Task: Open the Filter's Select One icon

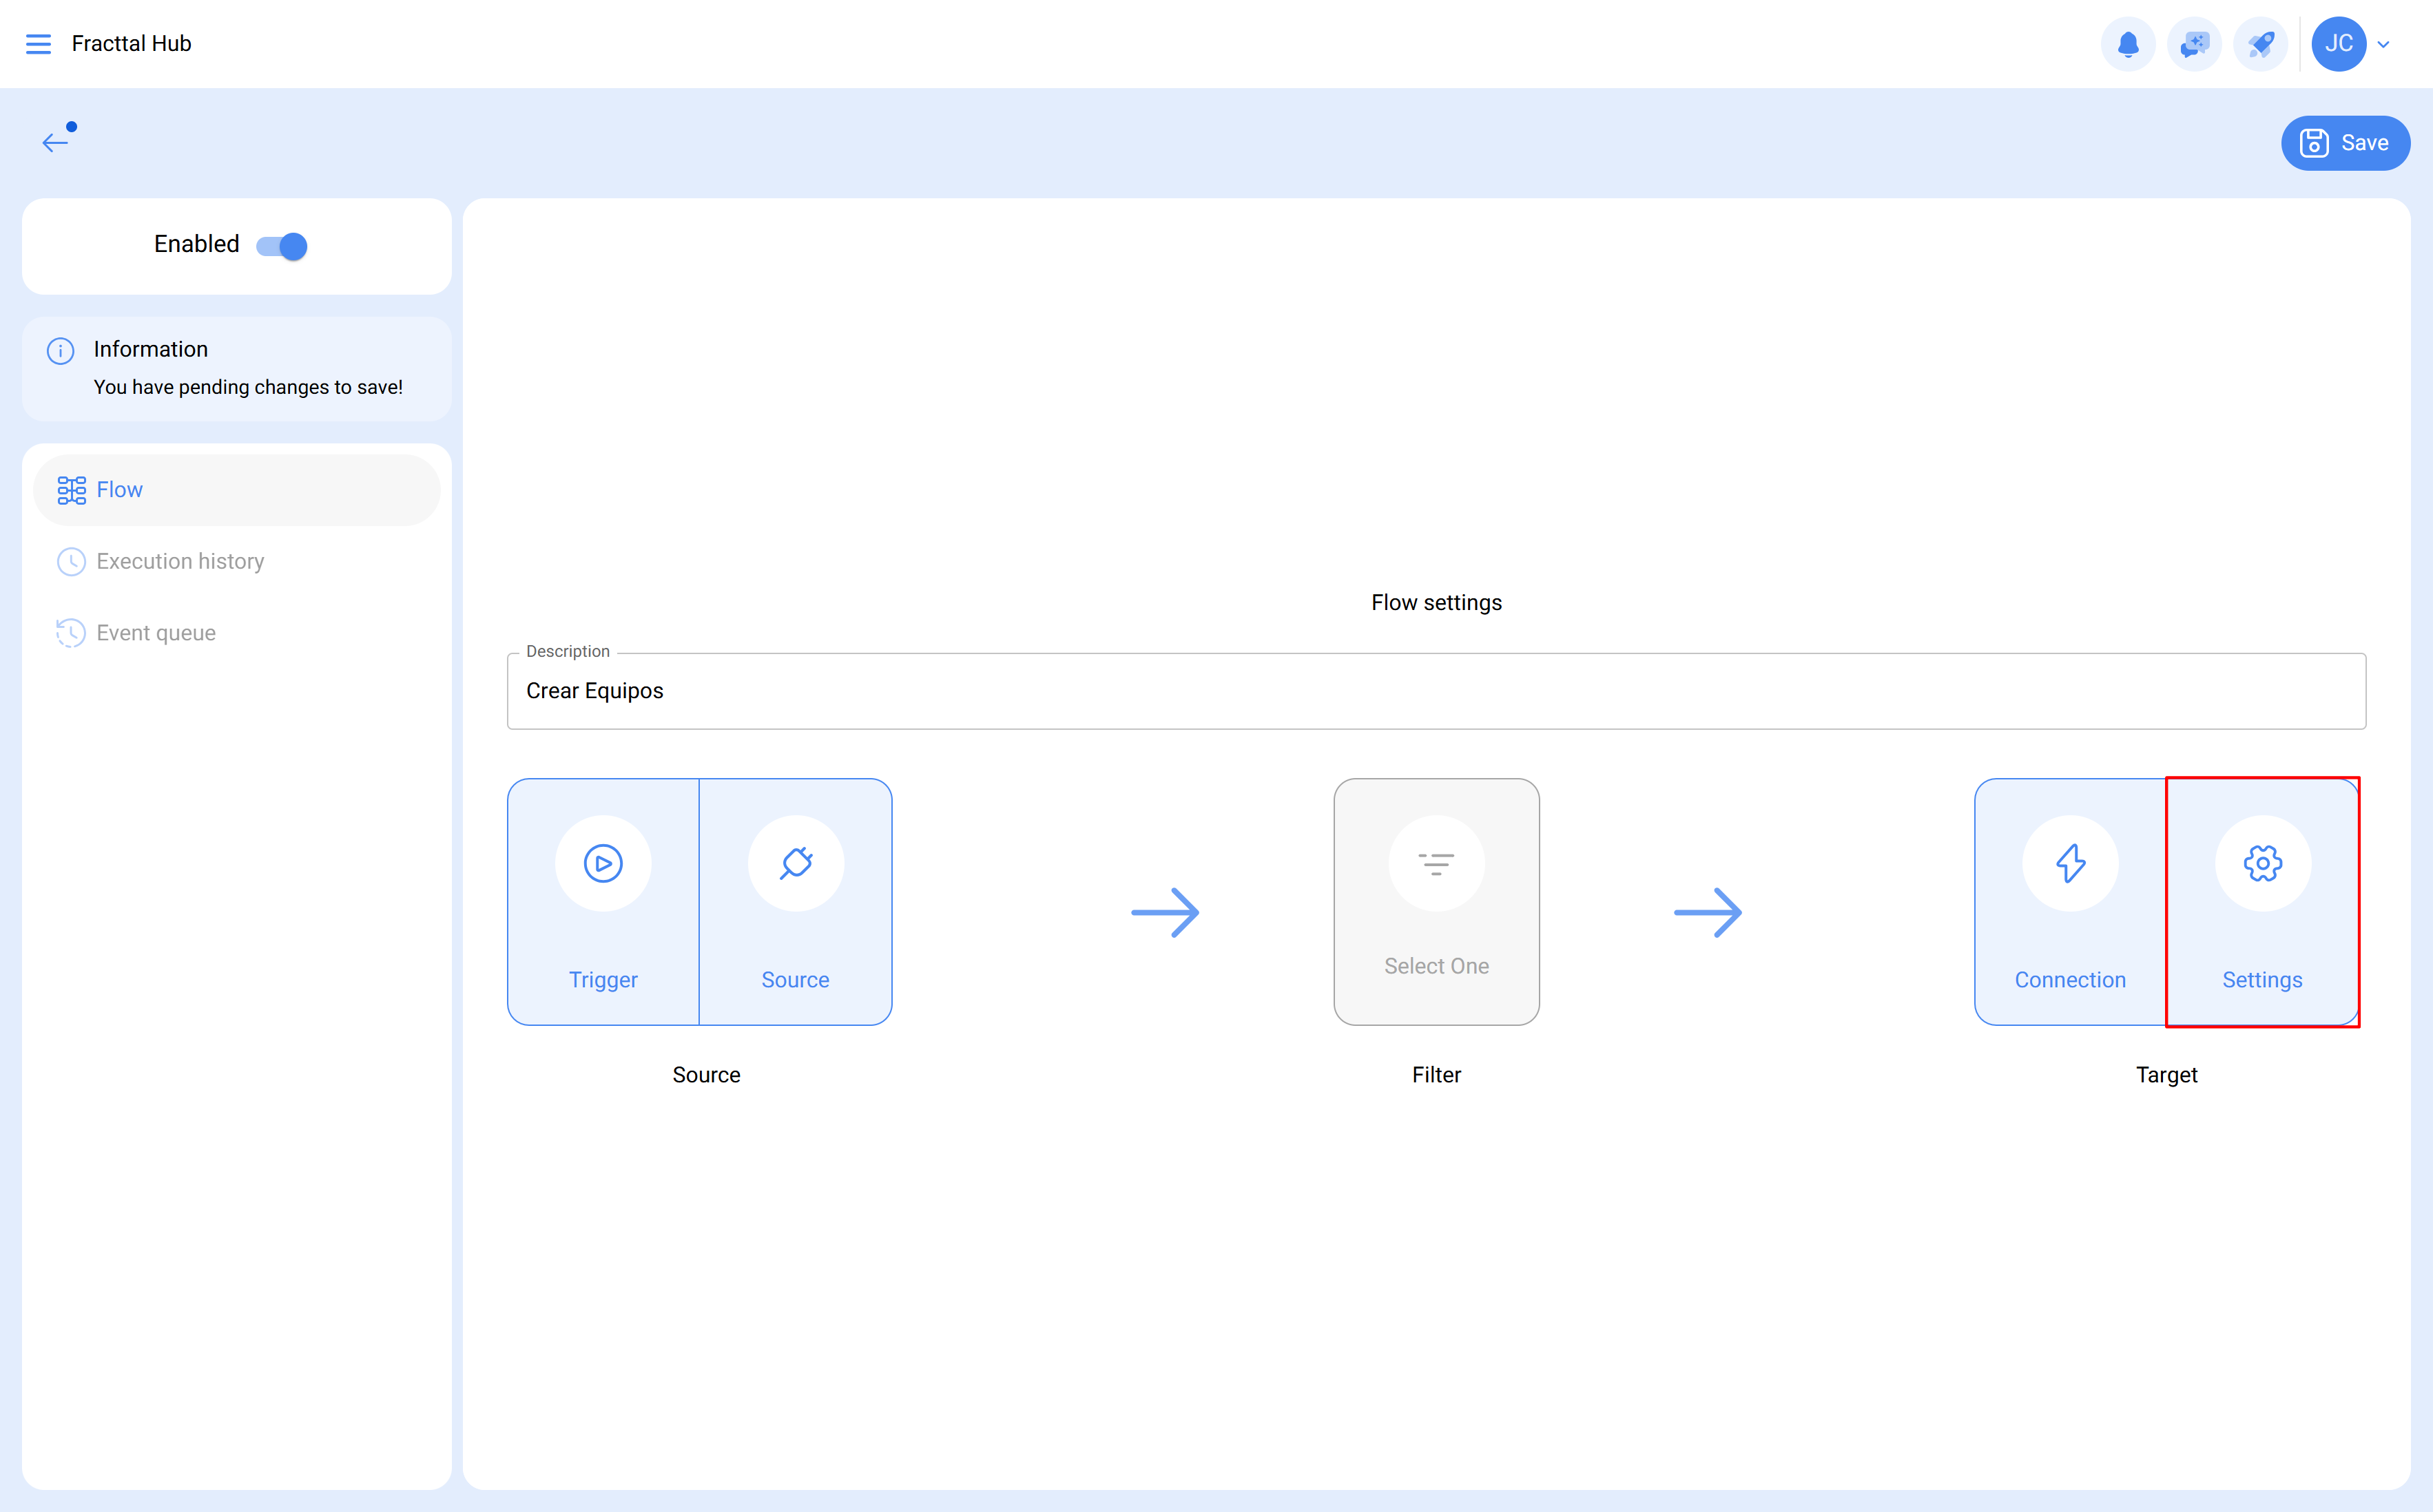Action: tap(1437, 862)
